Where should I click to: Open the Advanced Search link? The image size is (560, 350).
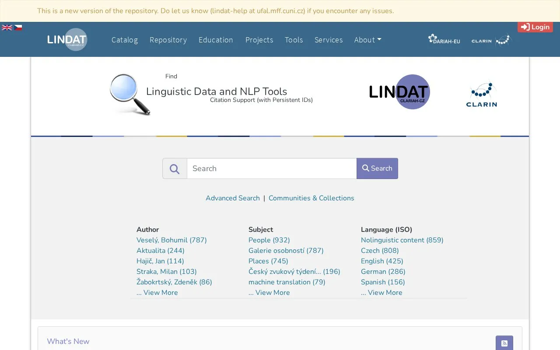tap(233, 198)
